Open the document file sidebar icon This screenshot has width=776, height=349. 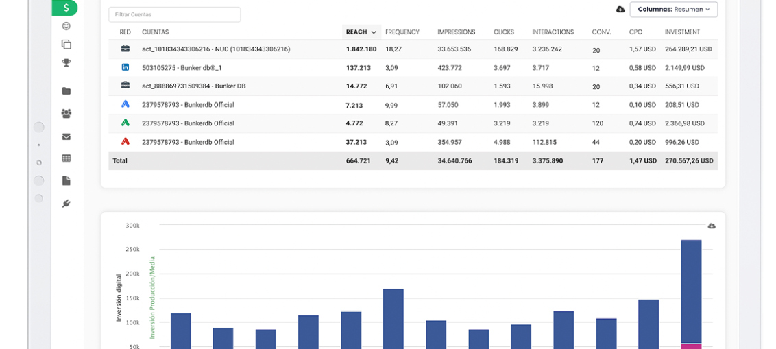point(66,181)
